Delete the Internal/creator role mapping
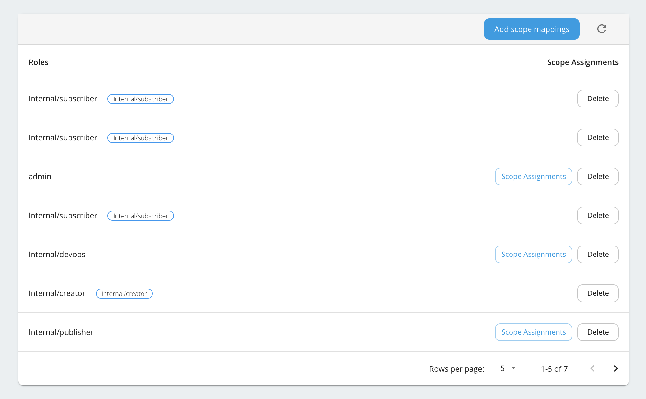The image size is (646, 399). [598, 293]
